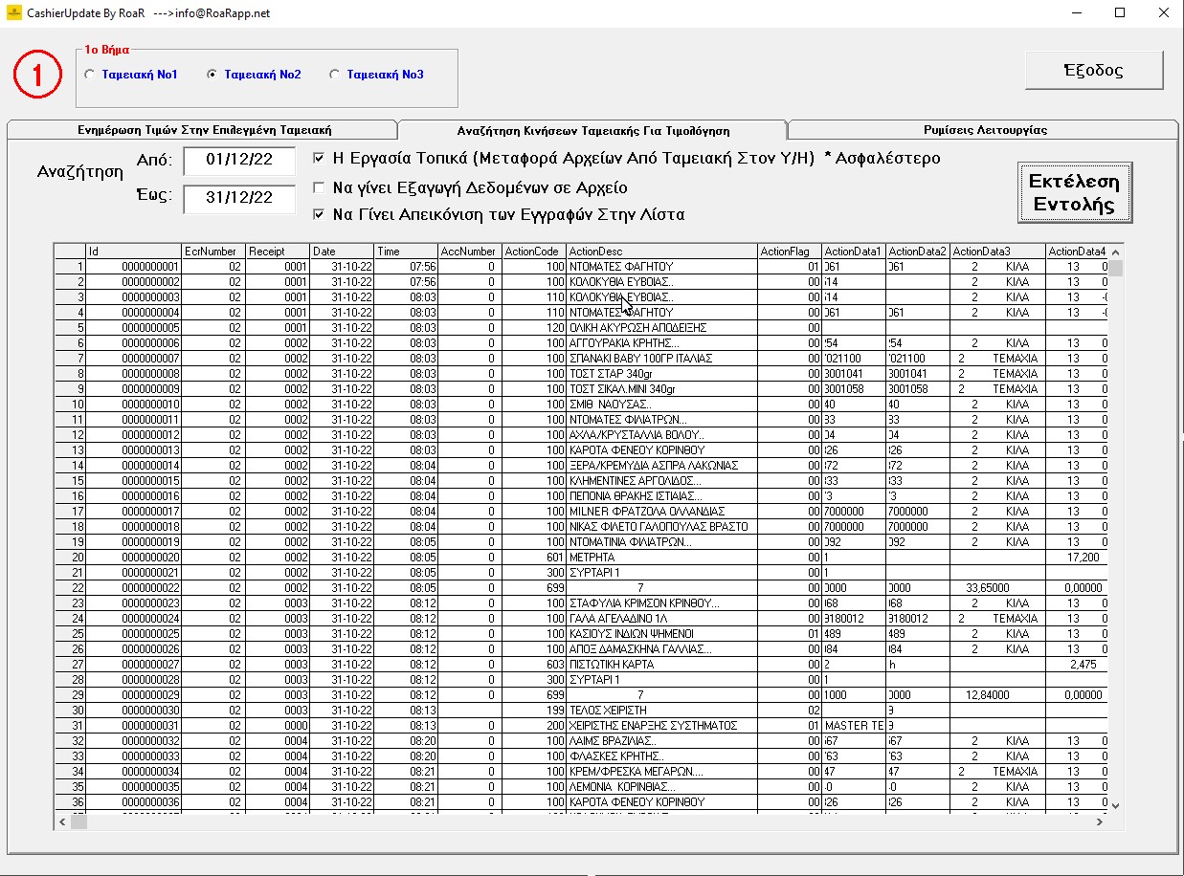Select Ταμειακή No1 radio button

90,75
